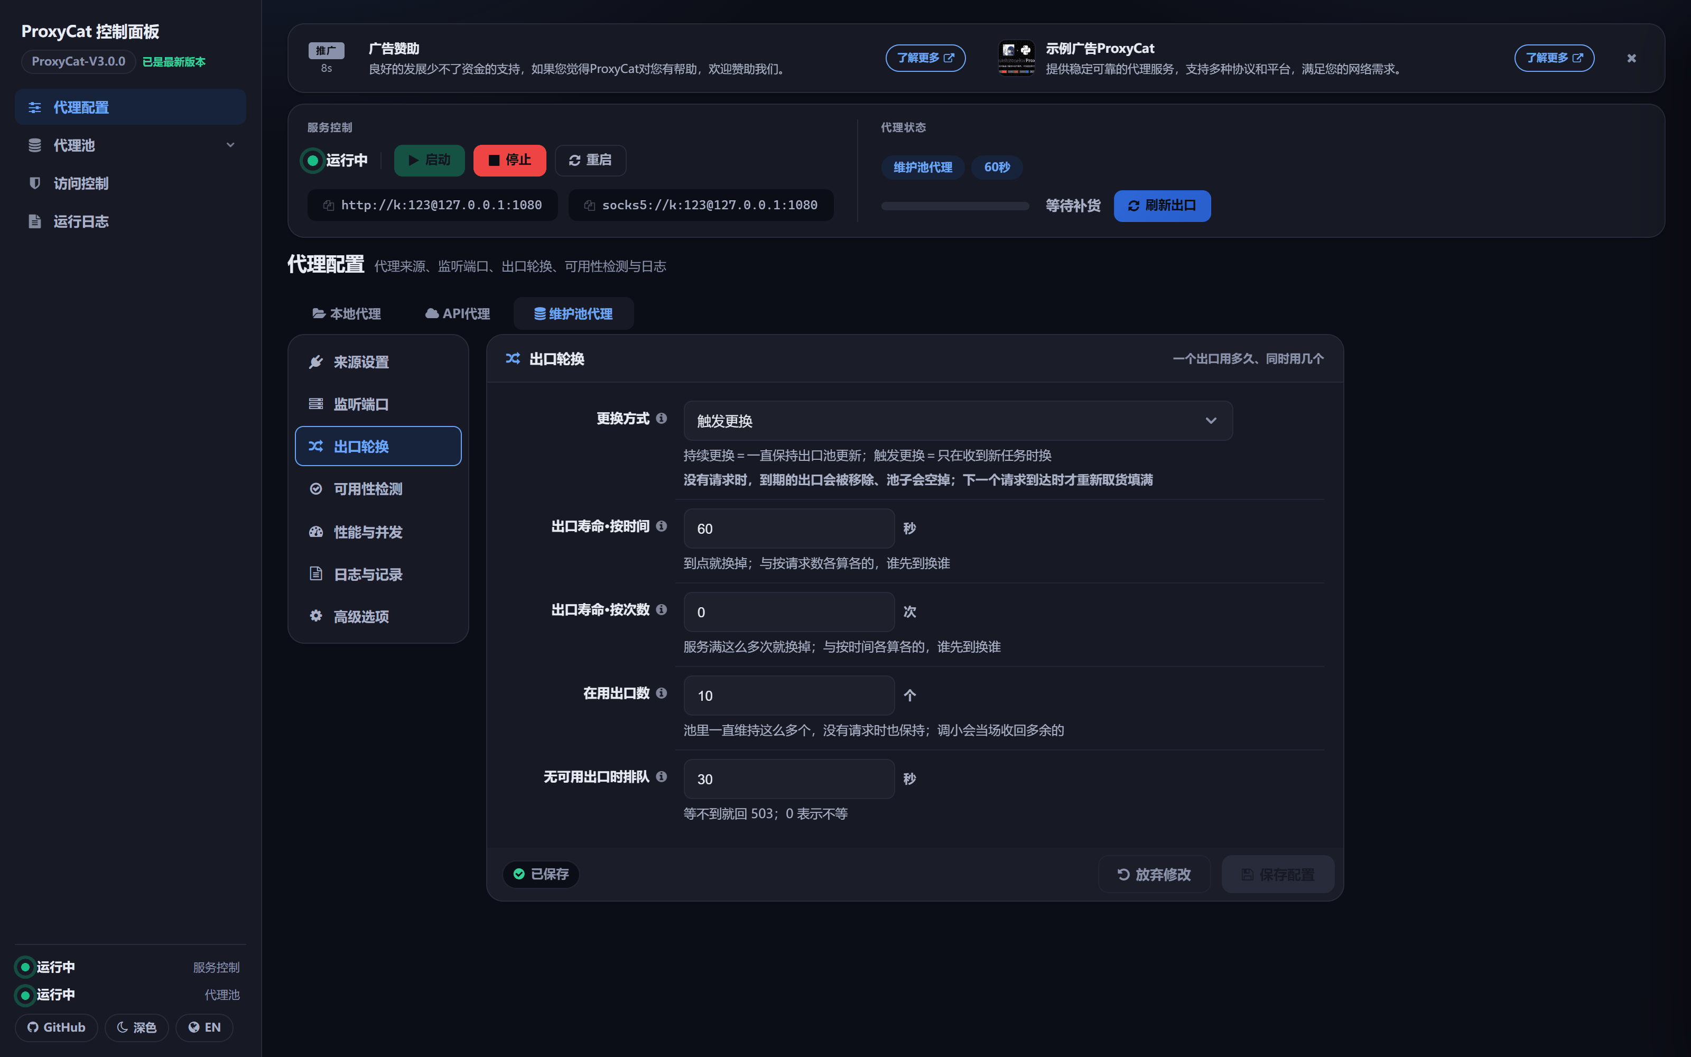Open 监听端口 section
The height and width of the screenshot is (1057, 1691).
378,404
